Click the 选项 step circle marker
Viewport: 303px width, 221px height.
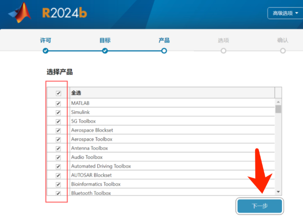[x=223, y=51]
